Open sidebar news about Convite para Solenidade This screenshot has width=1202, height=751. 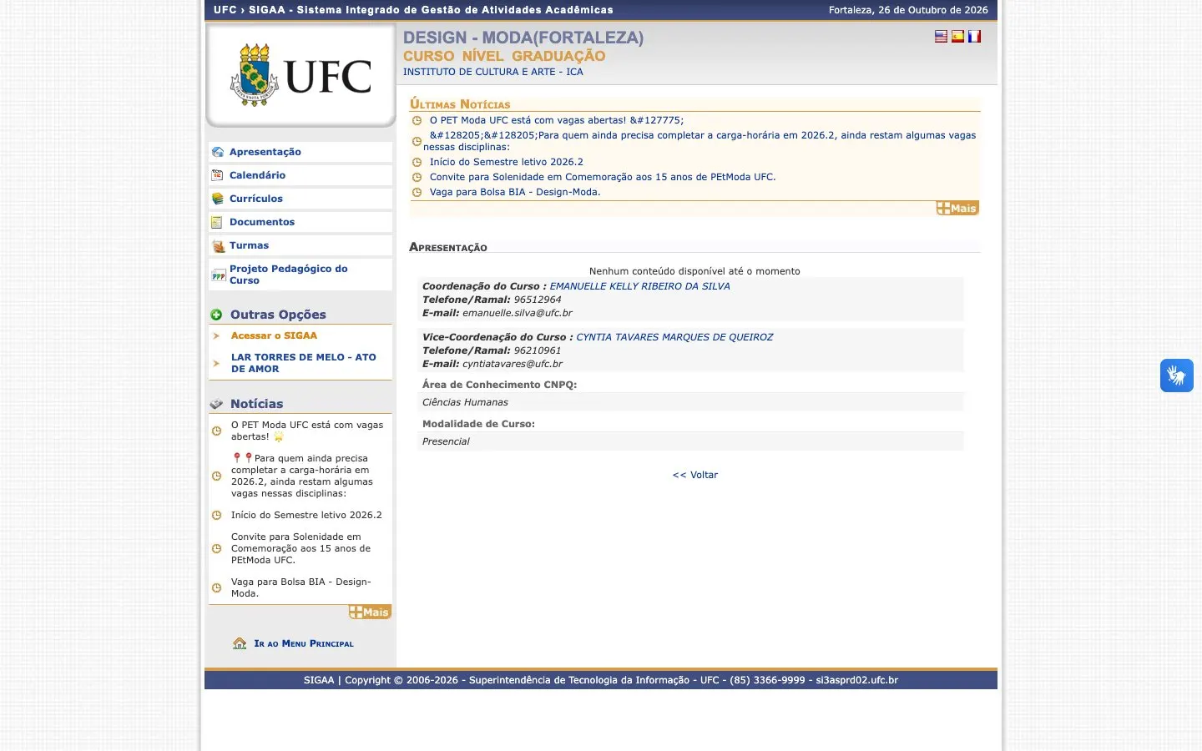(x=300, y=548)
